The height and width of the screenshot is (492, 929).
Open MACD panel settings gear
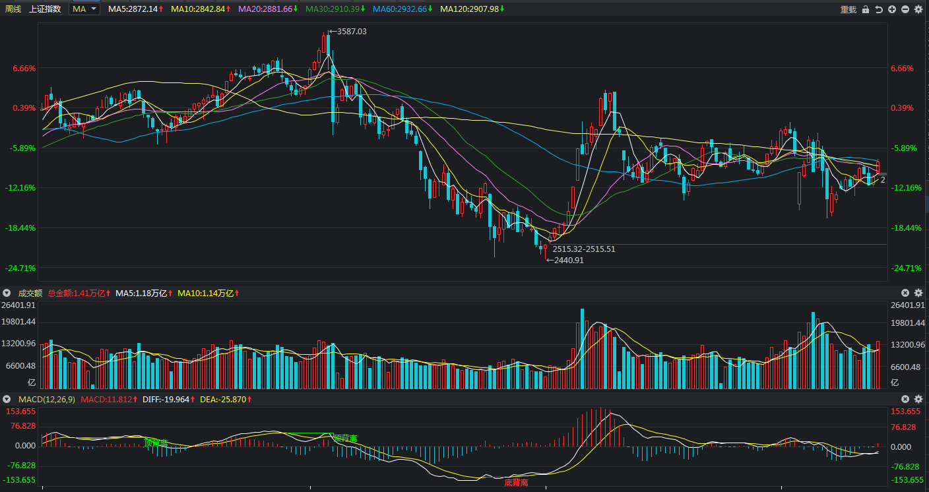coord(918,399)
